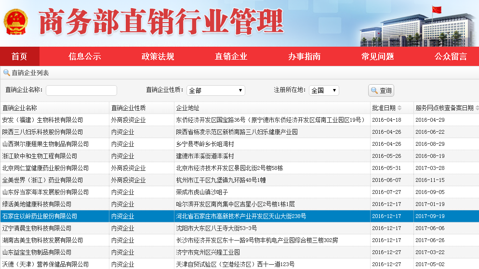Sort by 批准日期 using the sort arrows

(x=399, y=108)
